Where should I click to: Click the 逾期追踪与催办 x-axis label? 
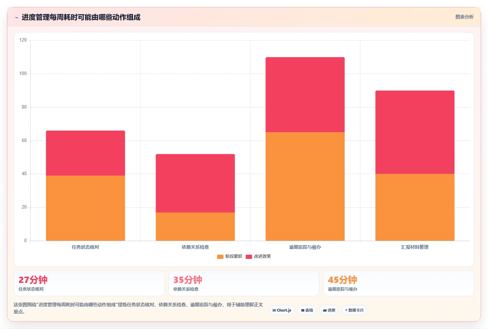coord(305,247)
